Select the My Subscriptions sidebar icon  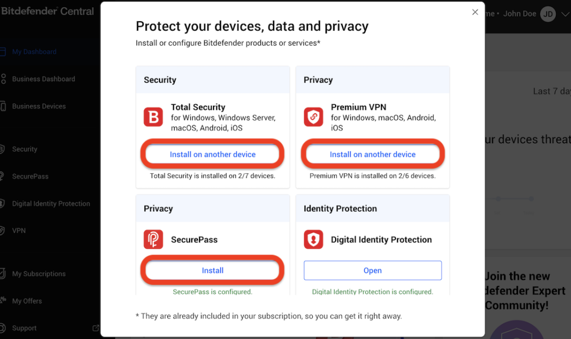tap(3, 274)
